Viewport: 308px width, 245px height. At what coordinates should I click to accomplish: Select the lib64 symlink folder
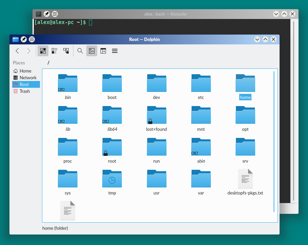point(112,115)
